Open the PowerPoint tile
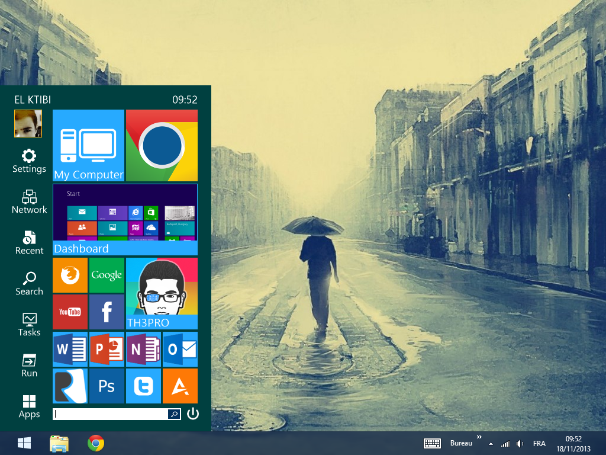Image resolution: width=606 pixels, height=455 pixels. (107, 350)
